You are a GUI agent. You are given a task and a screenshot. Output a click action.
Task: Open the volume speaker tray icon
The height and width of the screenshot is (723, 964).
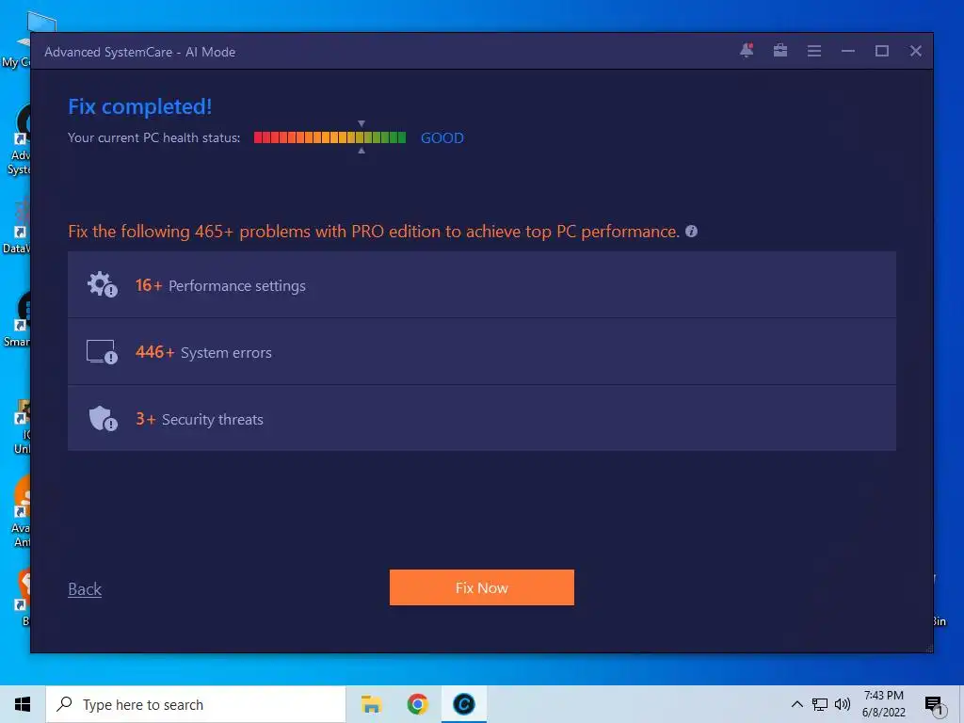click(843, 704)
